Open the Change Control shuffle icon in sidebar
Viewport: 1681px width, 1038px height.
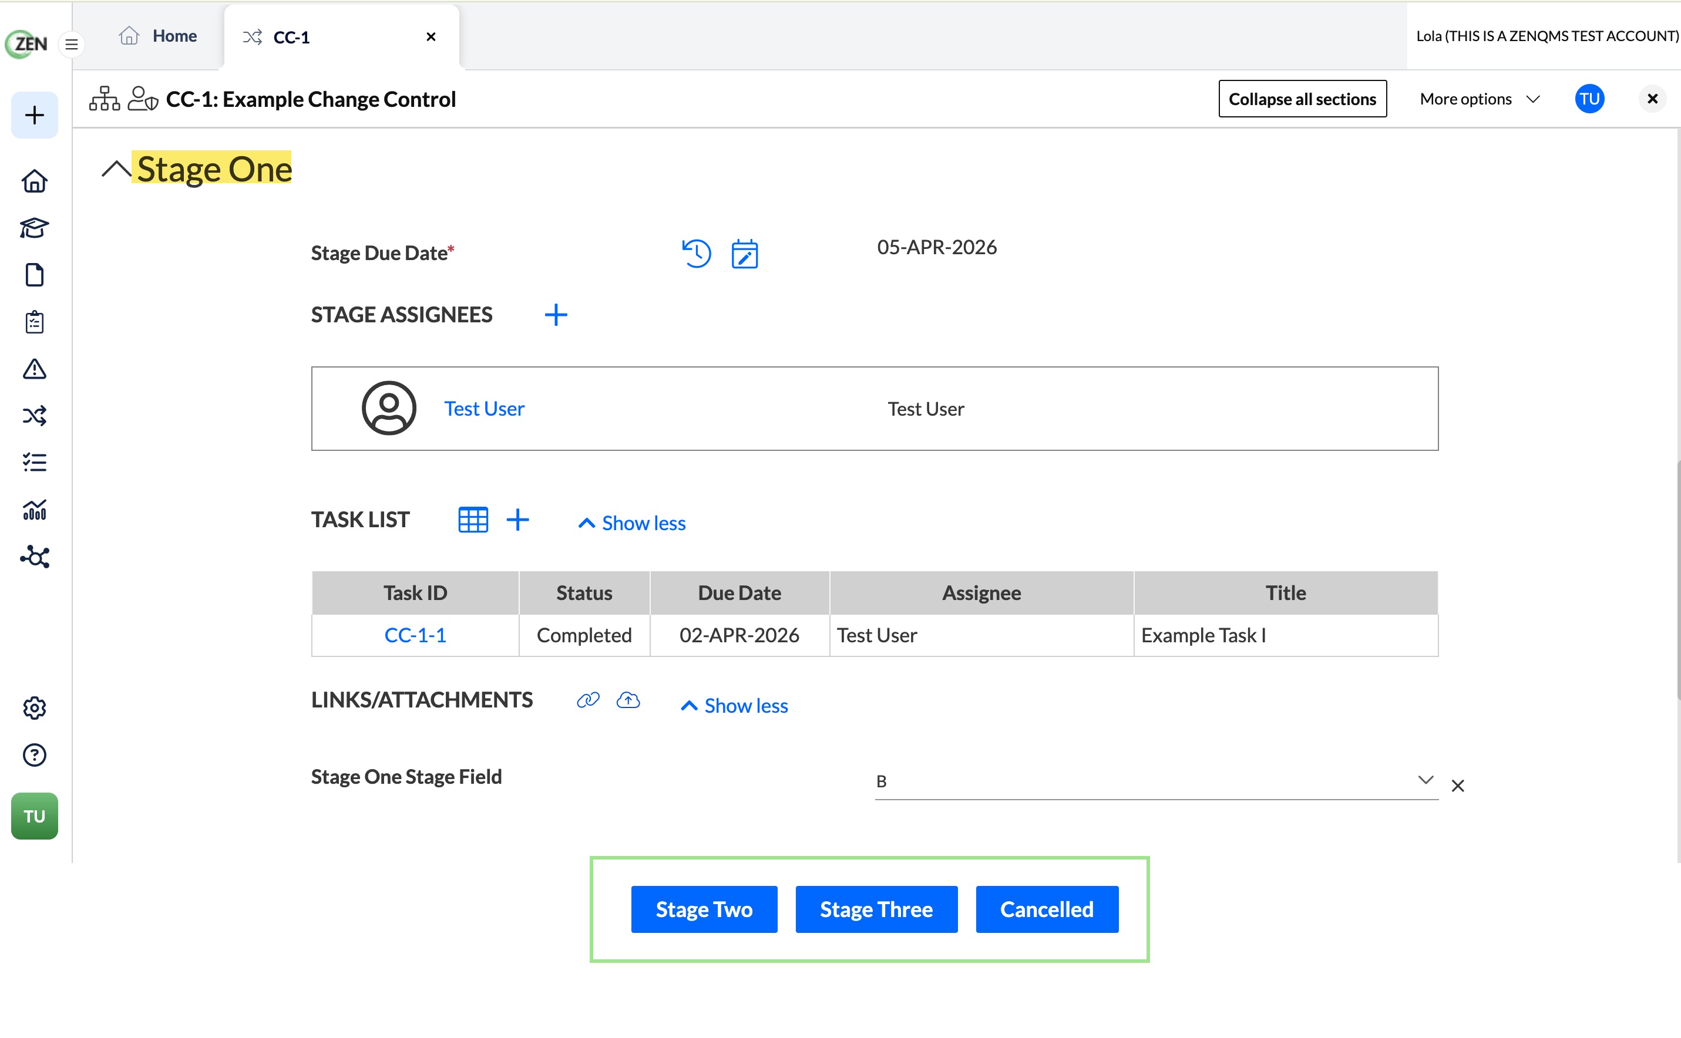[34, 416]
